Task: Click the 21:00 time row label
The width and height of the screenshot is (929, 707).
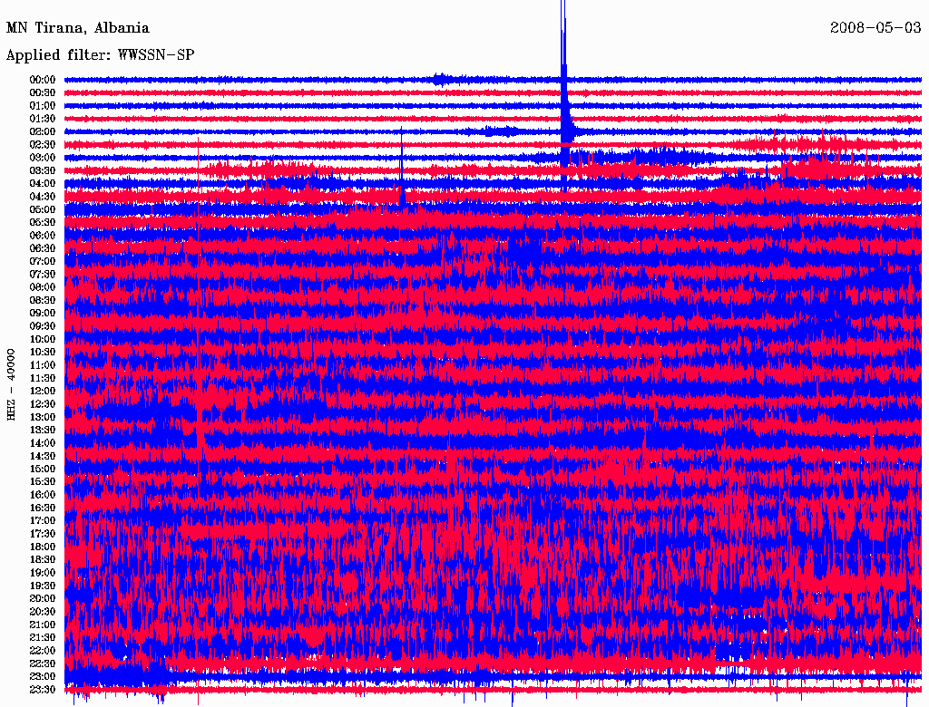Action: [43, 625]
